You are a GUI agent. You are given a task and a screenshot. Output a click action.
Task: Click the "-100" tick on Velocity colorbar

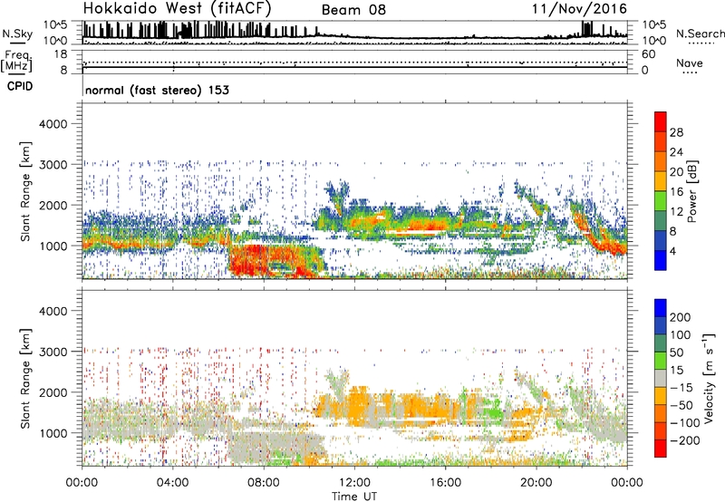pyautogui.click(x=685, y=423)
